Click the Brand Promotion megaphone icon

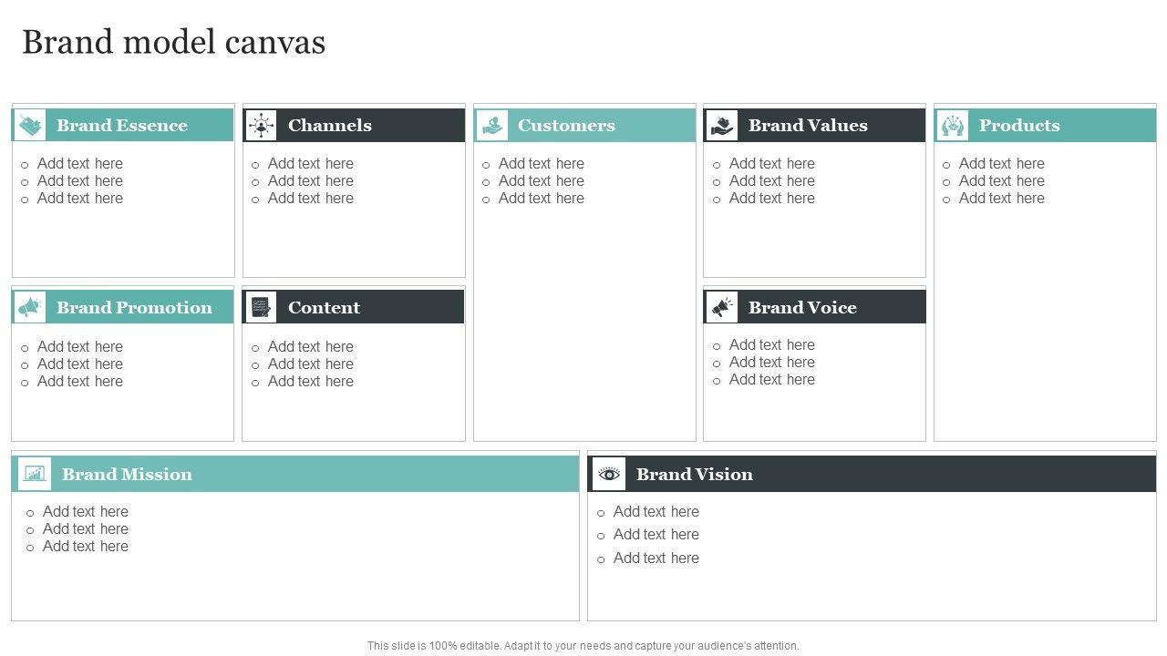click(x=30, y=307)
